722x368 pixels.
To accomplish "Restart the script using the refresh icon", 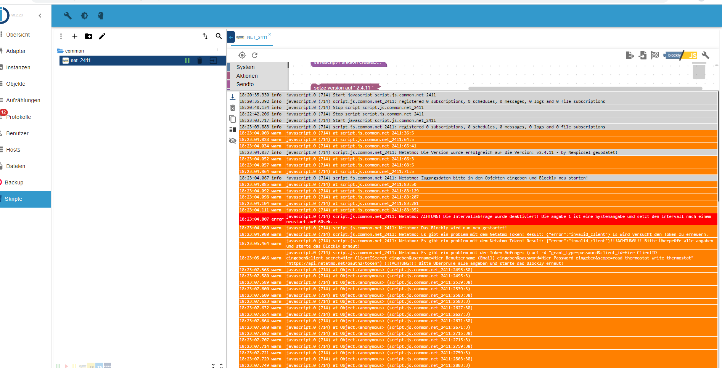I will pos(255,55).
